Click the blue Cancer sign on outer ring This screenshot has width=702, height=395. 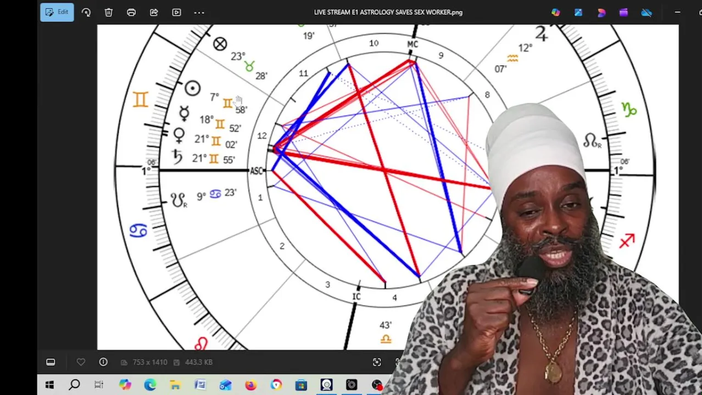[138, 231]
